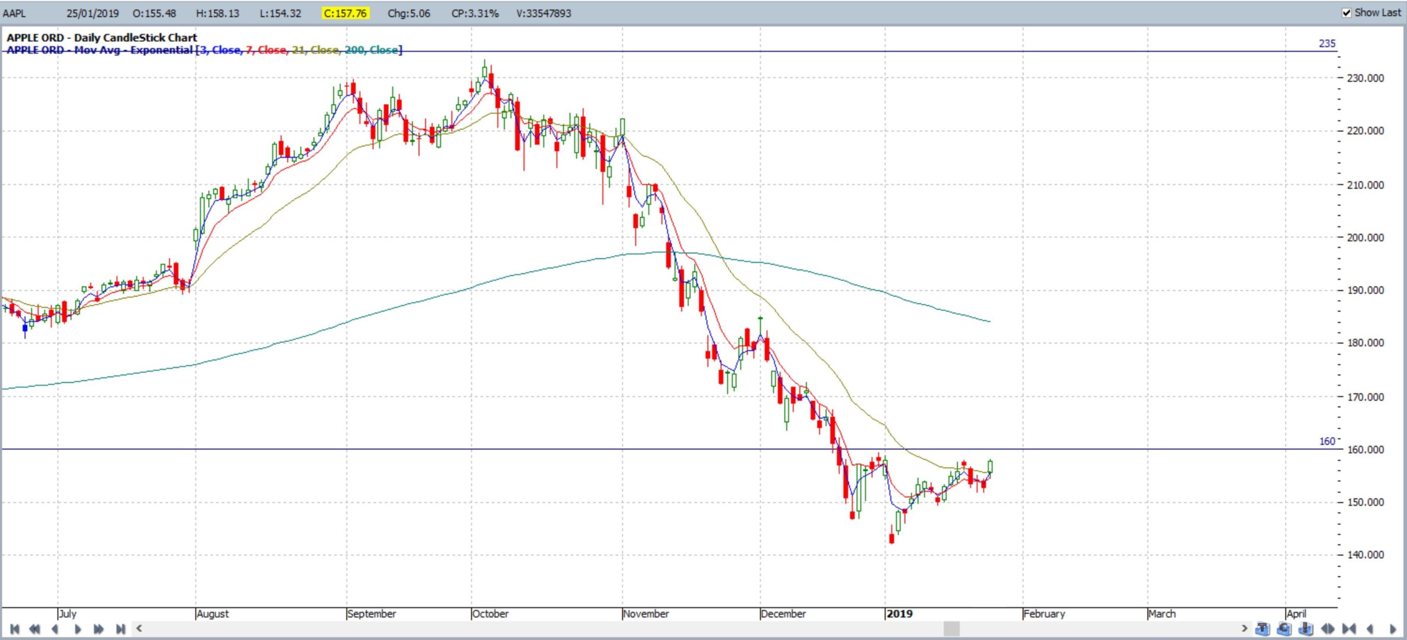This screenshot has height=640, width=1407.
Task: Toggle the Show Last checkbox
Action: pos(1346,13)
